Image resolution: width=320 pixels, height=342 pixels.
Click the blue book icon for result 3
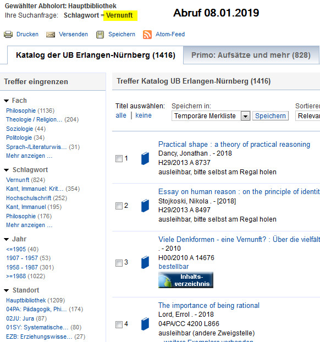[x=145, y=262]
